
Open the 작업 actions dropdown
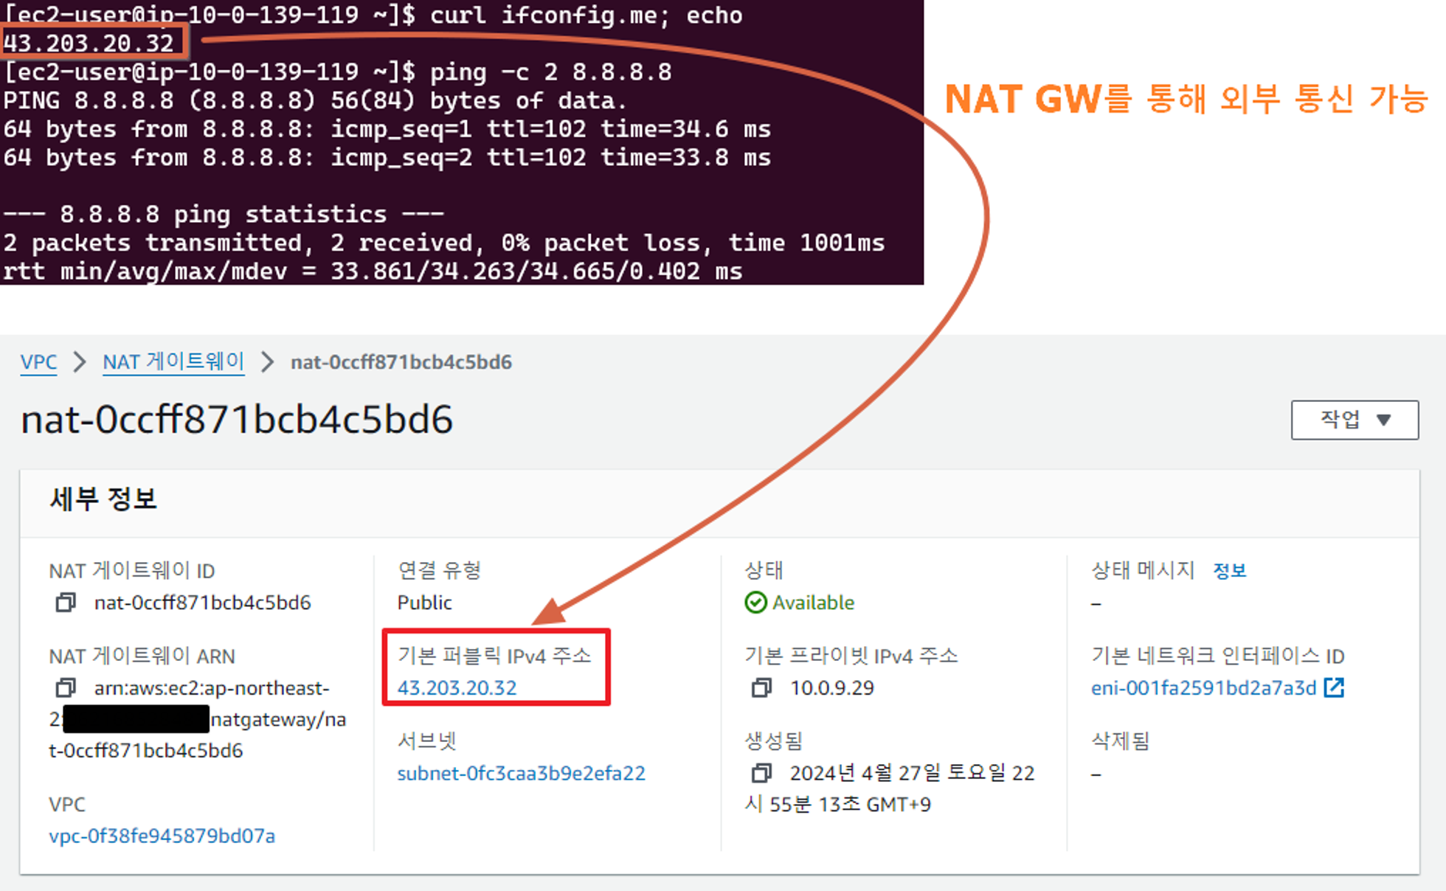(1354, 420)
